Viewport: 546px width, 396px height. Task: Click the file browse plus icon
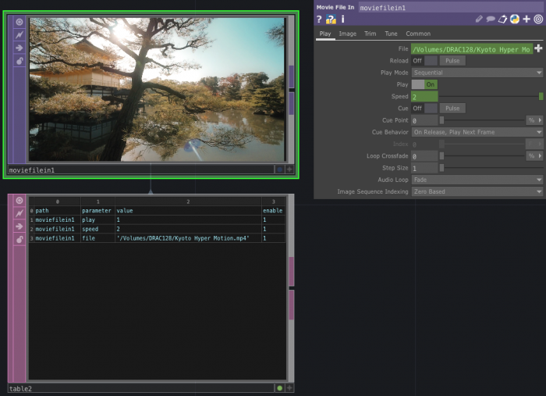[x=538, y=49]
